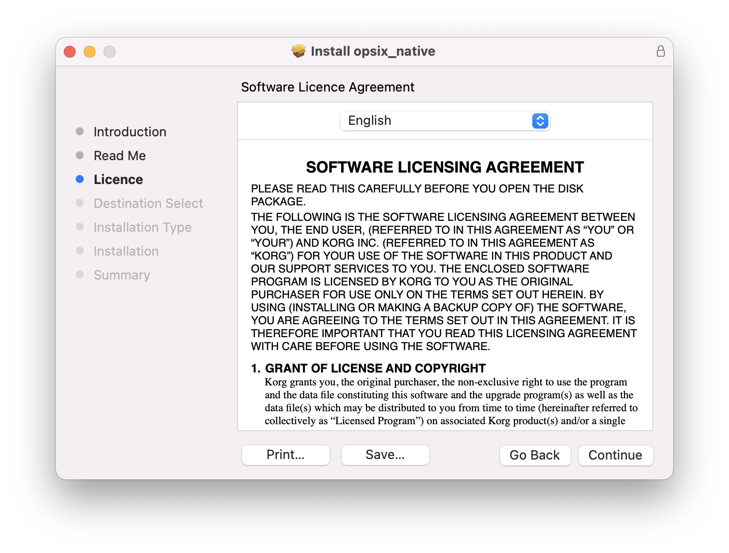Click the Summary step label
The width and height of the screenshot is (729, 553).
click(x=122, y=275)
